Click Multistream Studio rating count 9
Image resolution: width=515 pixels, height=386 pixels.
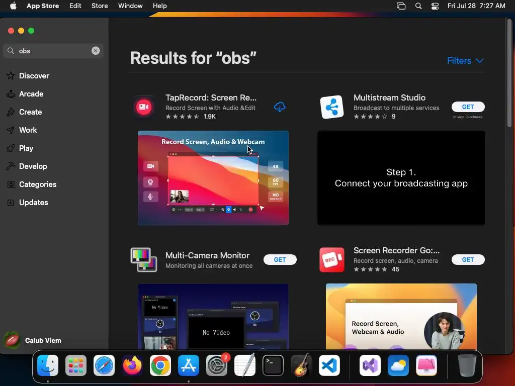[393, 117]
